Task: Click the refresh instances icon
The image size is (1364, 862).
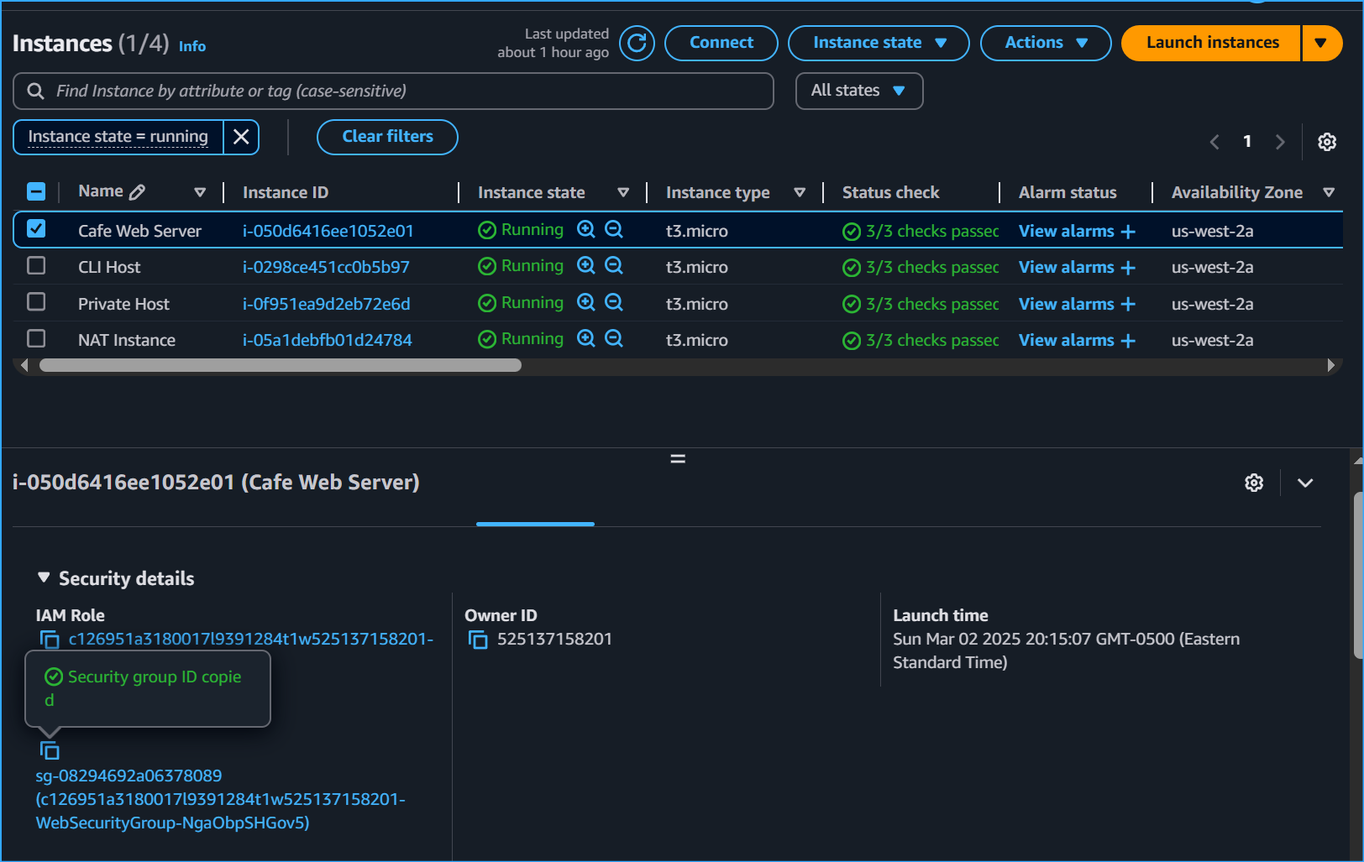Action: 637,43
